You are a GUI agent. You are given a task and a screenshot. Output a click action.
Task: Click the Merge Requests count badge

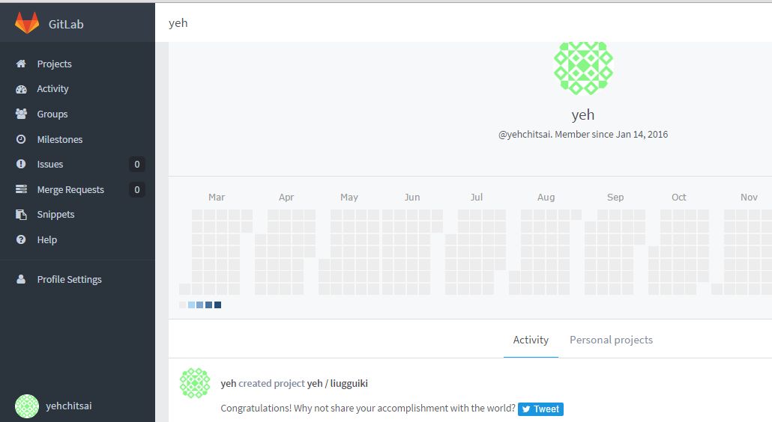click(136, 190)
